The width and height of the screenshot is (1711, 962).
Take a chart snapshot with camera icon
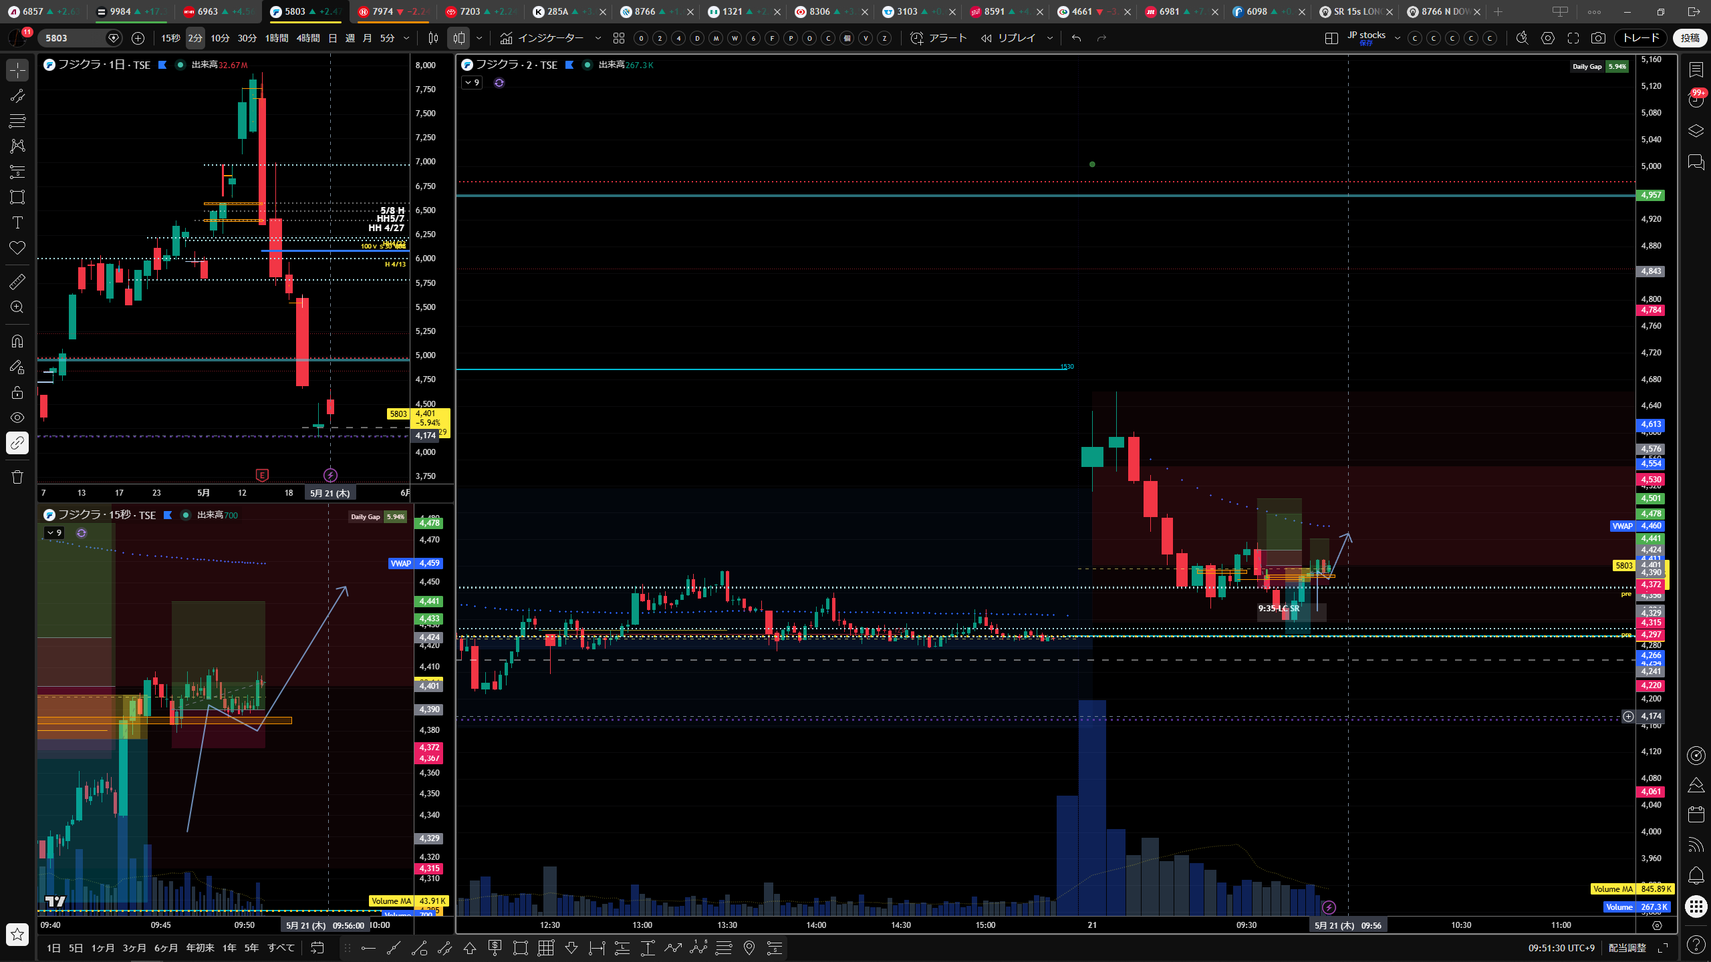pyautogui.click(x=1598, y=38)
